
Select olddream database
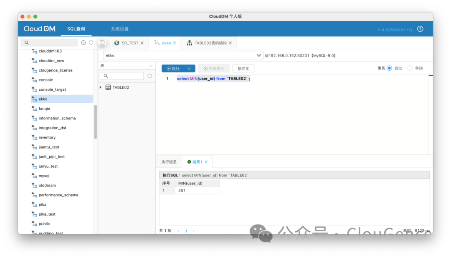[47, 186]
